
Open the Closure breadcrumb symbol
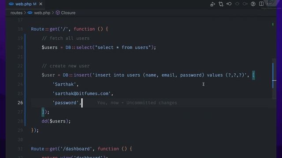pyautogui.click(x=68, y=13)
